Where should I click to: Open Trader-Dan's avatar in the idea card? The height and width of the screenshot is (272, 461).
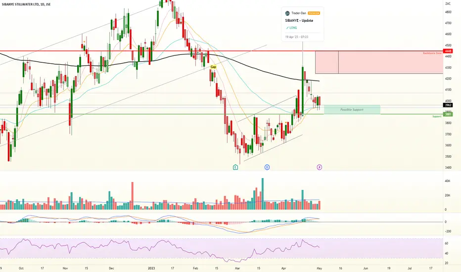[x=287, y=13]
